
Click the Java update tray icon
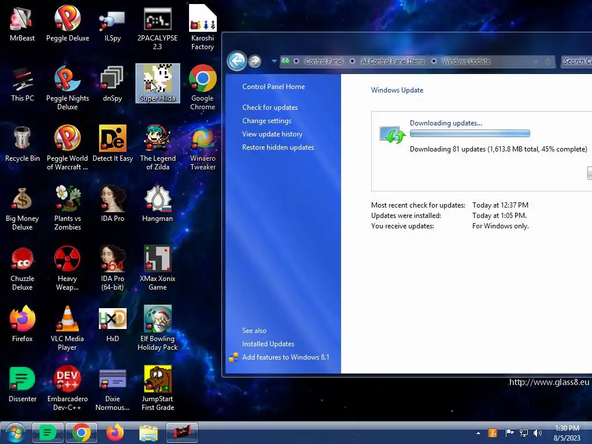tap(493, 433)
